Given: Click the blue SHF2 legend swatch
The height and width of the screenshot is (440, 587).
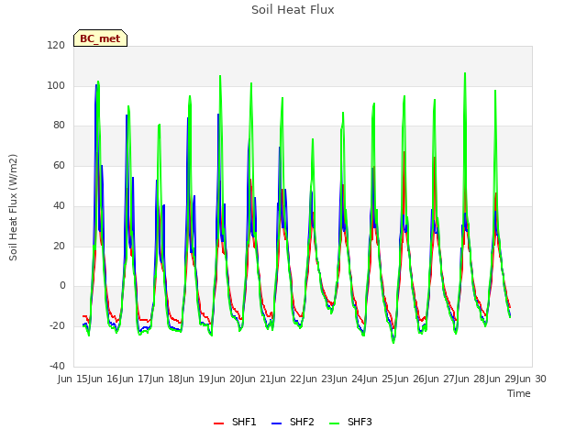Looking at the screenshot, I should tap(276, 423).
